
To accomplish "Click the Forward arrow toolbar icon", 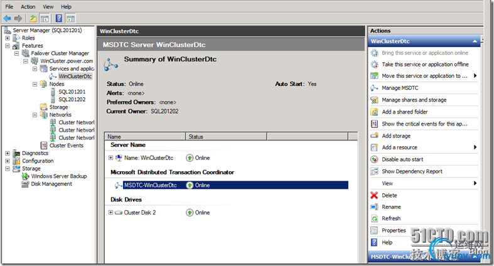I will 18,18.
